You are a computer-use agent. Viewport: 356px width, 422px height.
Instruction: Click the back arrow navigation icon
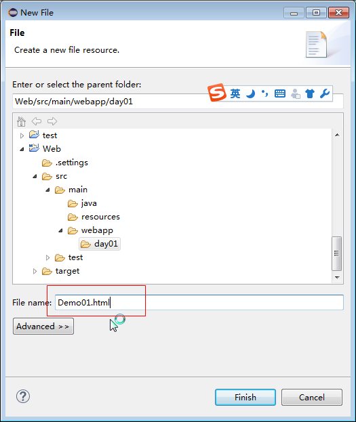tap(37, 121)
